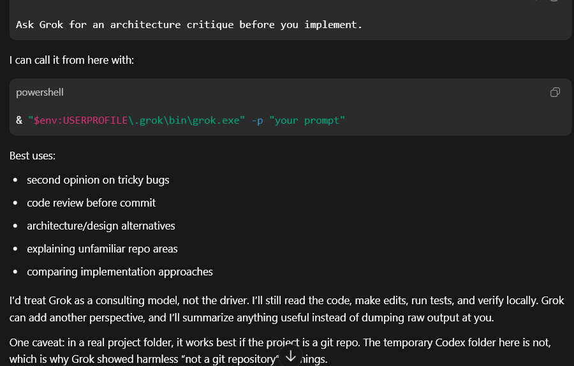Click 'explaining unfamiliar repo areas' bullet
The image size is (574, 366).
(x=102, y=249)
